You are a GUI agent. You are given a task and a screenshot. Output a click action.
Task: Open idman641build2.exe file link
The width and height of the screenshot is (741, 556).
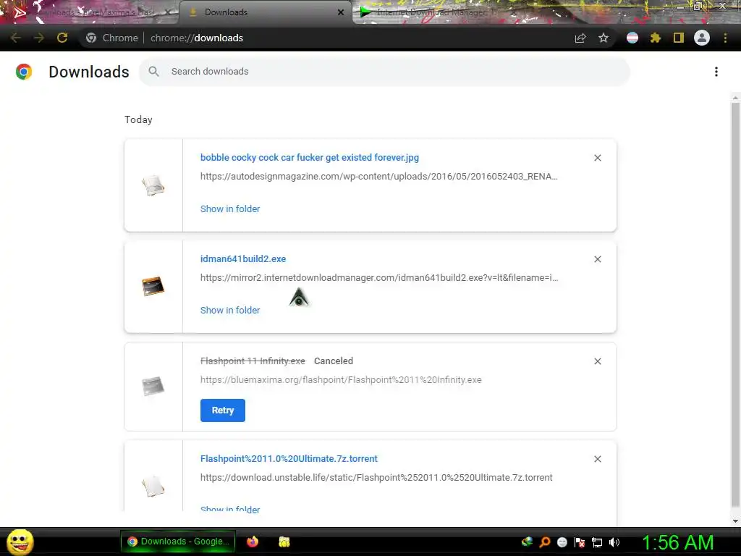point(243,258)
